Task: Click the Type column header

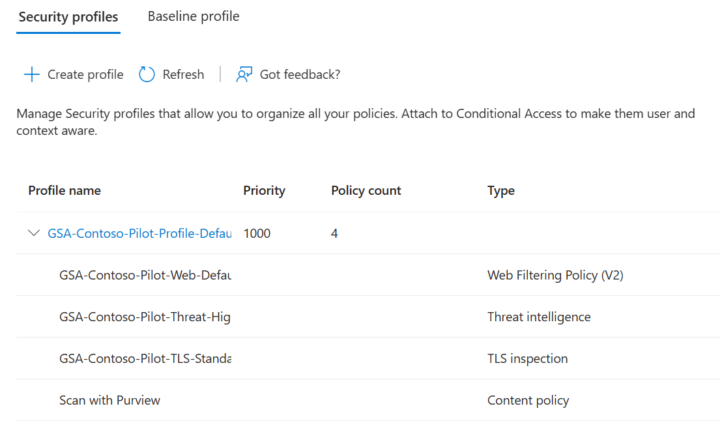Action: pos(501,190)
